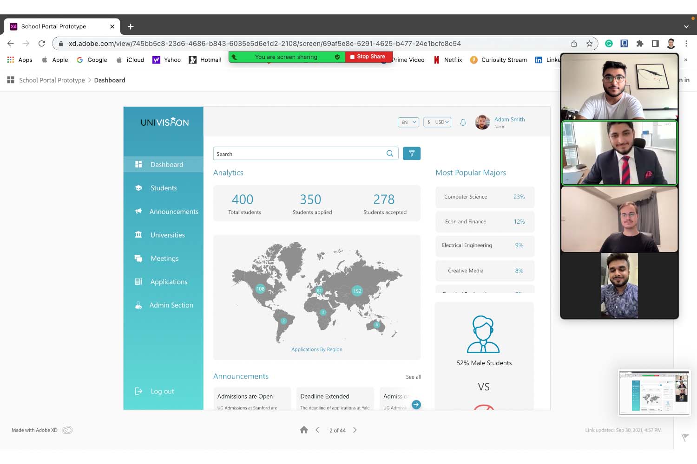
Task: Open Admin Section in sidebar
Action: [171, 305]
